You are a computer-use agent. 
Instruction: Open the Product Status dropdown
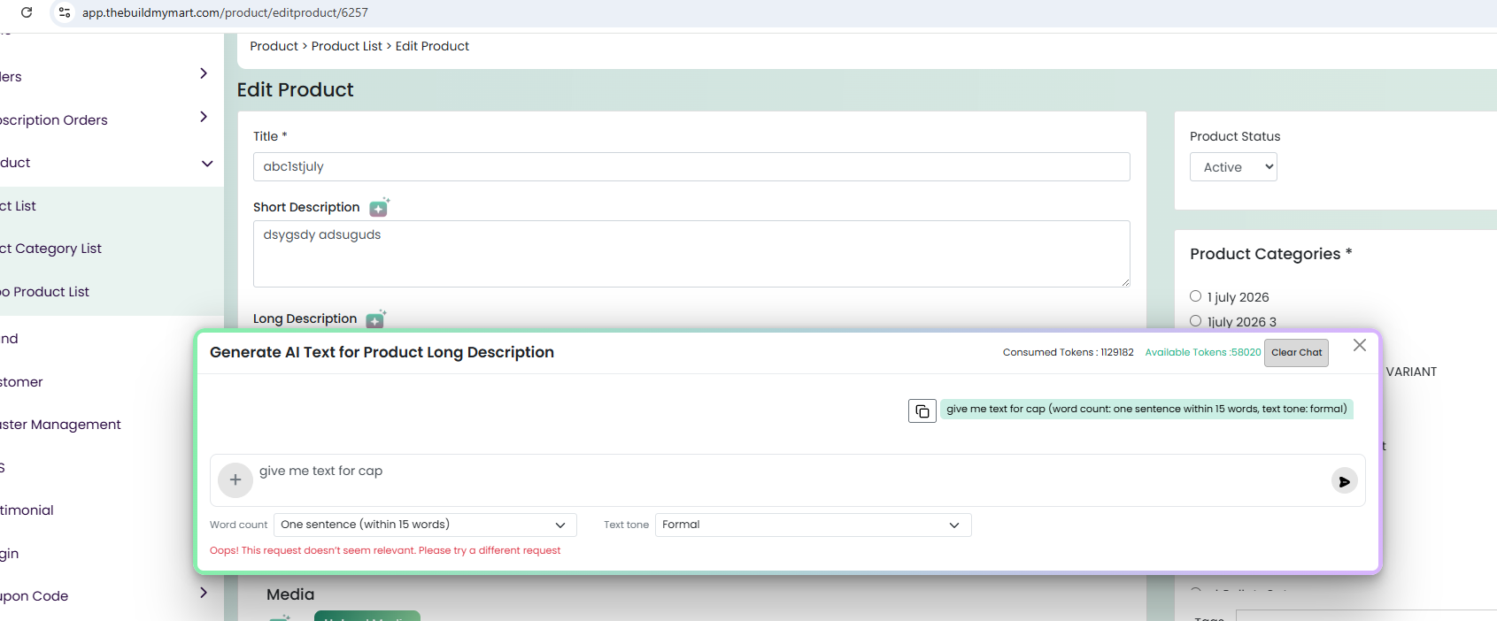point(1233,167)
